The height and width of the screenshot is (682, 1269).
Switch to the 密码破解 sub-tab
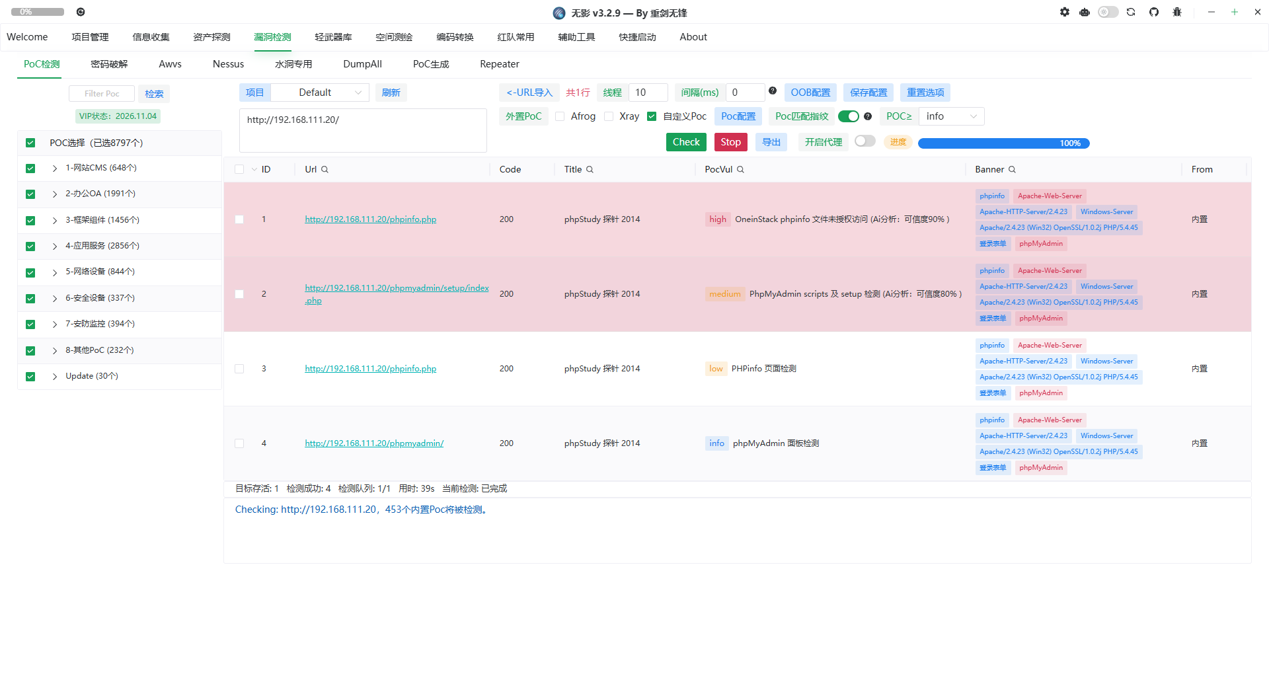[109, 64]
